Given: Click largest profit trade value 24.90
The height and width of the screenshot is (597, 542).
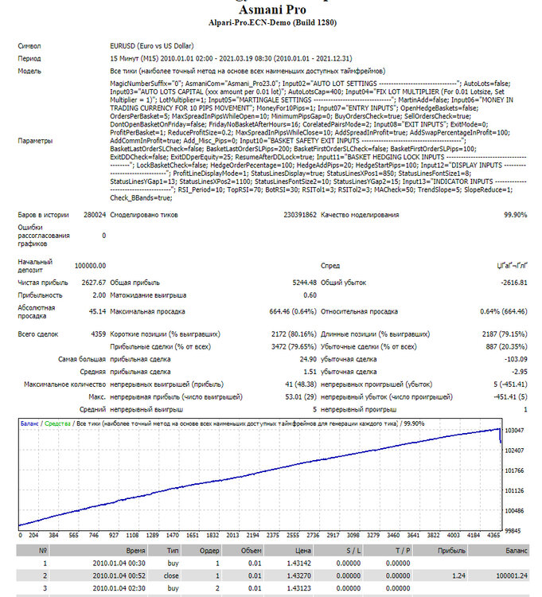Looking at the screenshot, I should [x=308, y=359].
